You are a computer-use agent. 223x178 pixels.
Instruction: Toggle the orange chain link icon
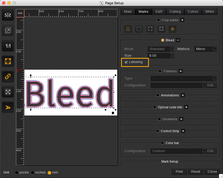point(8,77)
